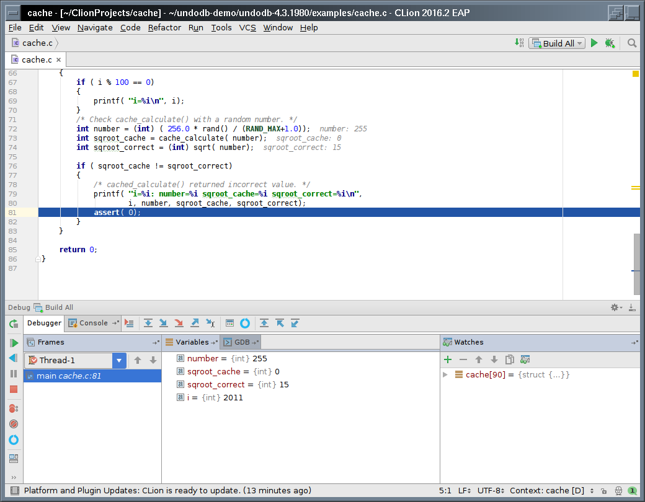
Task: Click Run to Cursor icon
Action: [210, 324]
